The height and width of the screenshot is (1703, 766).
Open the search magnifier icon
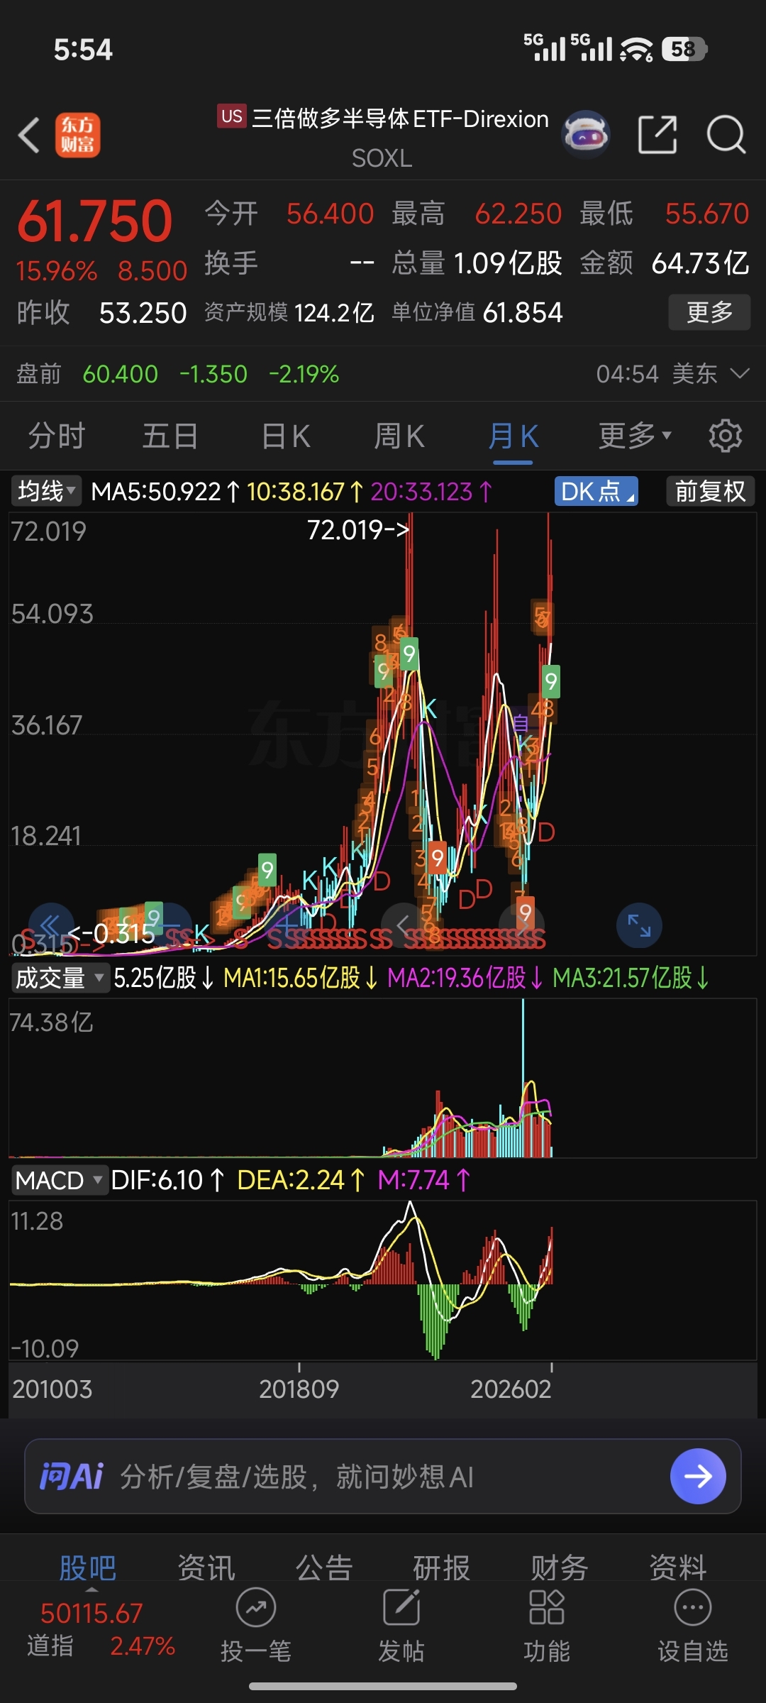point(726,134)
